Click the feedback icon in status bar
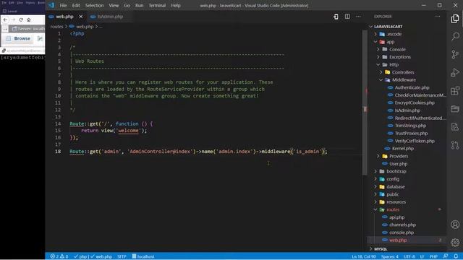The width and height of the screenshot is (463, 260). pyautogui.click(x=446, y=256)
